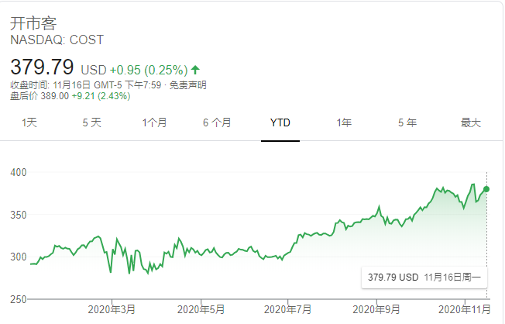Click the NASDAQ: COST ticker text
505x324 pixels.
(x=57, y=40)
